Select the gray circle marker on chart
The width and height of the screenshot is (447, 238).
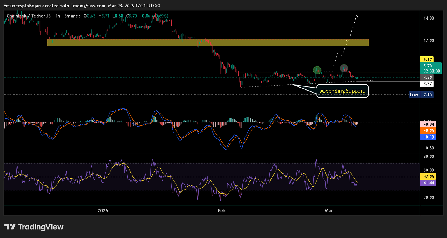coord(344,68)
